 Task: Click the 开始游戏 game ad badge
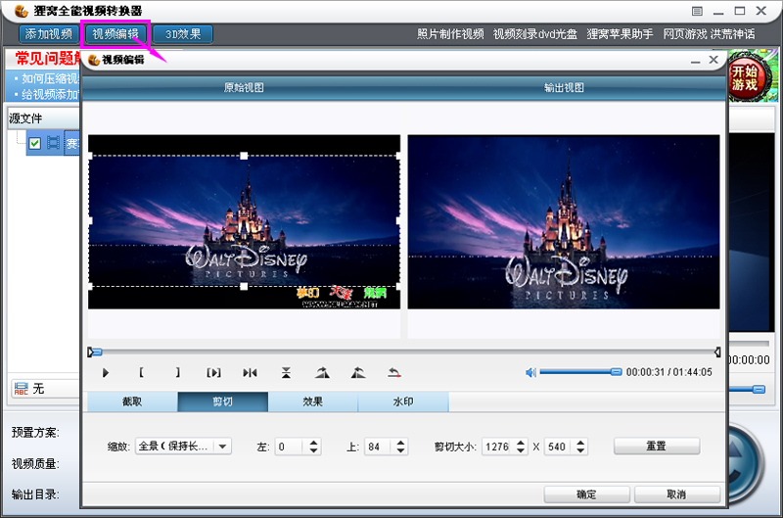click(x=745, y=77)
